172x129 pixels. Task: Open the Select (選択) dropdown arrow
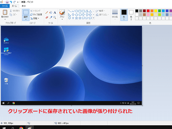tap(26, 19)
